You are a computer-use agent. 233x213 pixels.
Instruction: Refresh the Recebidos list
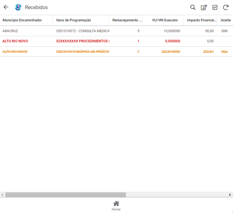pos(225,7)
